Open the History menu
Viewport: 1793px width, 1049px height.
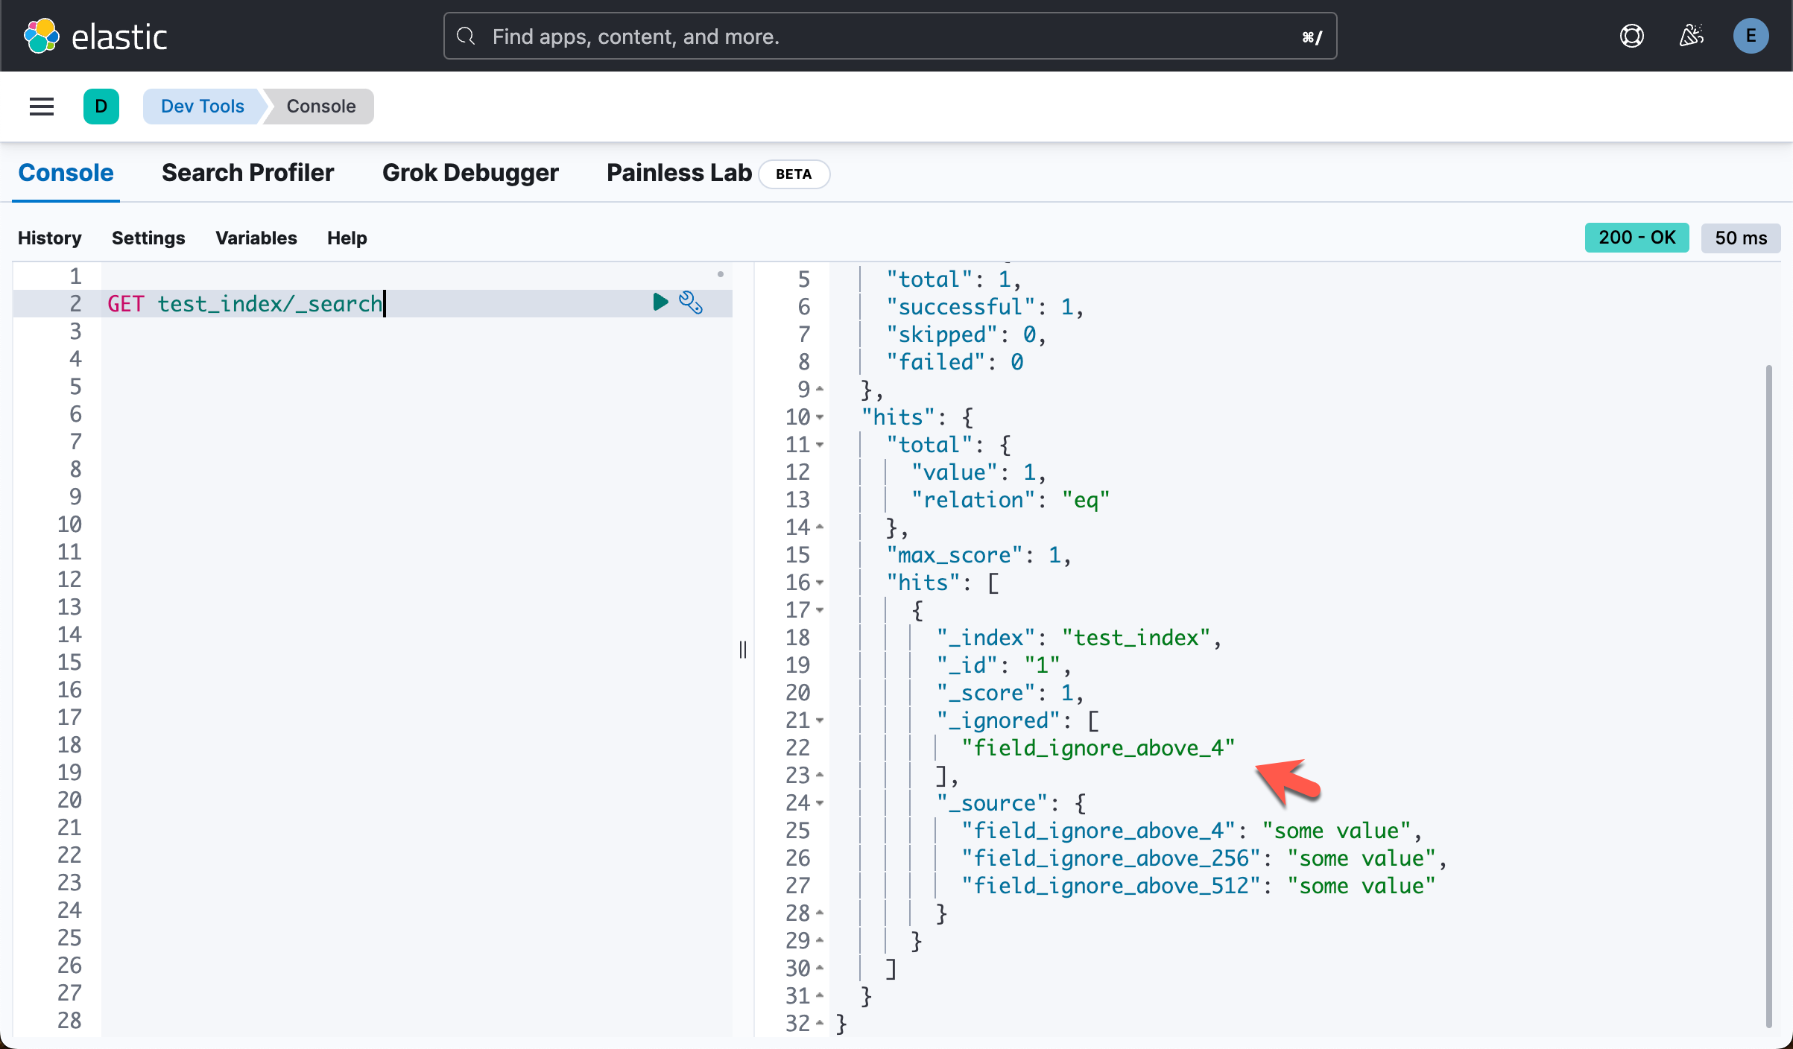tap(49, 238)
